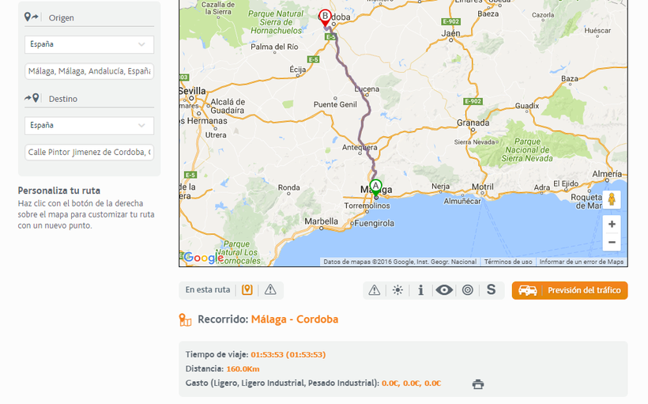
Task: Toggle the incidents warning triangle in right toolbar
Action: point(375,290)
